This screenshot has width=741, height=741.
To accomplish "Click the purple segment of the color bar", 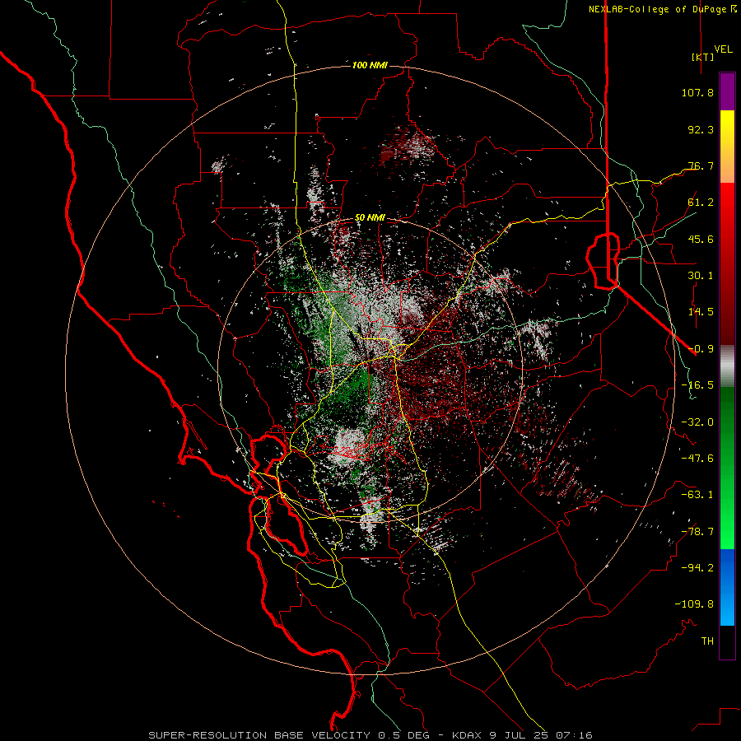I will [727, 91].
